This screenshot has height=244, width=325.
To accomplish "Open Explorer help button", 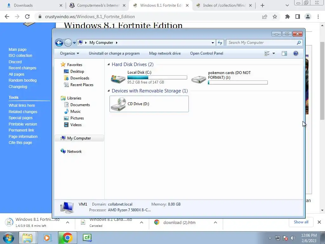I will click(x=296, y=53).
